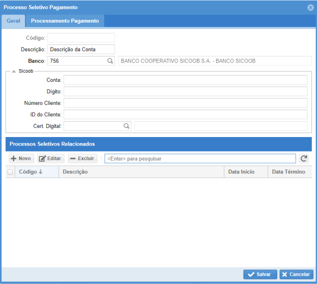This screenshot has width=317, height=284.
Task: Click into the Conta input field
Action: click(x=185, y=80)
